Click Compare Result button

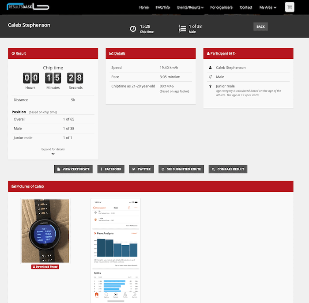(x=228, y=169)
